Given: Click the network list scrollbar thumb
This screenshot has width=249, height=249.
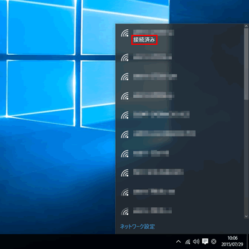Looking at the screenshot, I should [x=247, y=64].
